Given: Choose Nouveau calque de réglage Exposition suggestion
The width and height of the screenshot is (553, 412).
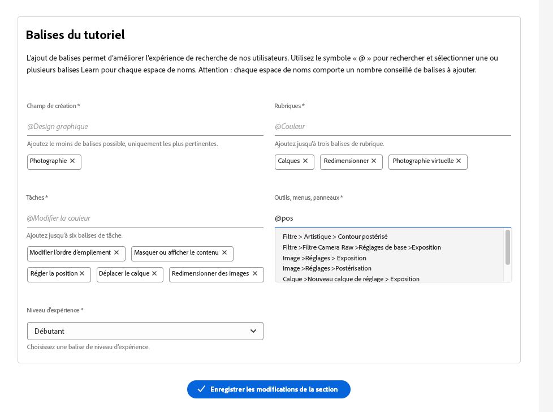Looking at the screenshot, I should (x=351, y=278).
